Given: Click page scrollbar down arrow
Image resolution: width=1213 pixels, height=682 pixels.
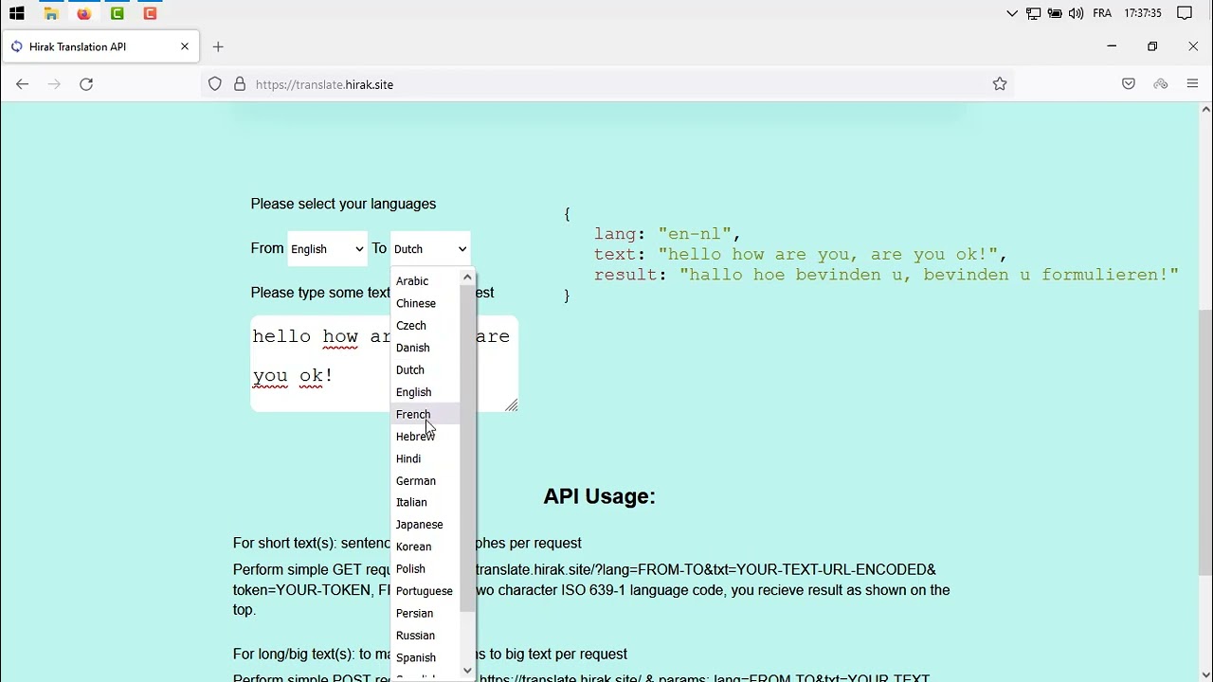Looking at the screenshot, I should [1205, 674].
